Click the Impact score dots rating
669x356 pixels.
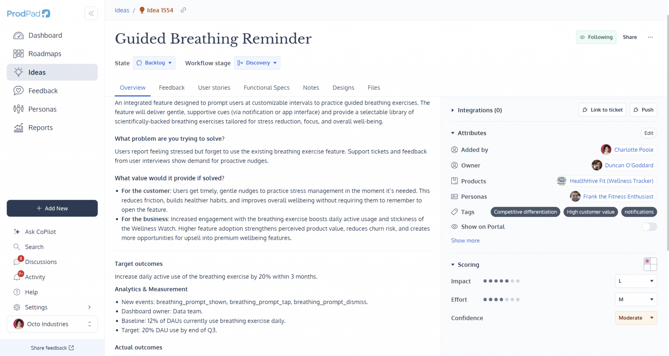pos(501,281)
